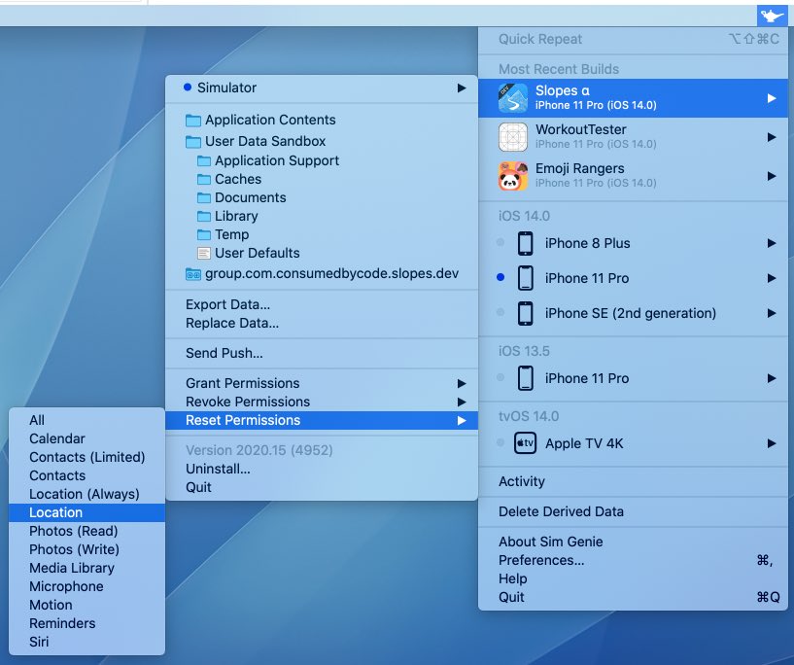Click the Library folder icon

click(x=203, y=216)
